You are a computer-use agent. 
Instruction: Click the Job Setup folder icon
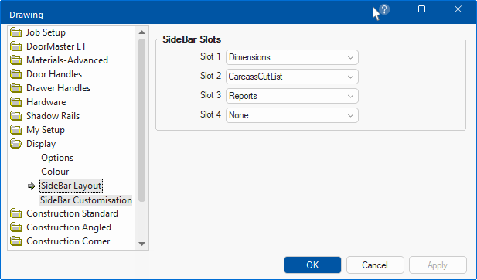[15, 32]
